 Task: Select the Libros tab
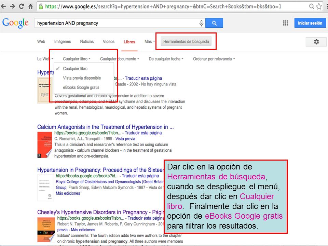(129, 42)
